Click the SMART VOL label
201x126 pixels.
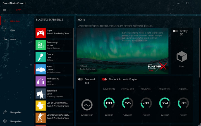[x=165, y=89]
